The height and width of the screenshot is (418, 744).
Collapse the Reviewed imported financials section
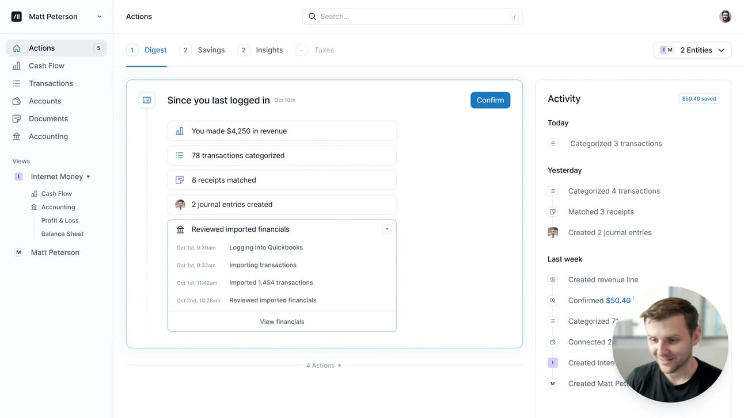pyautogui.click(x=387, y=229)
